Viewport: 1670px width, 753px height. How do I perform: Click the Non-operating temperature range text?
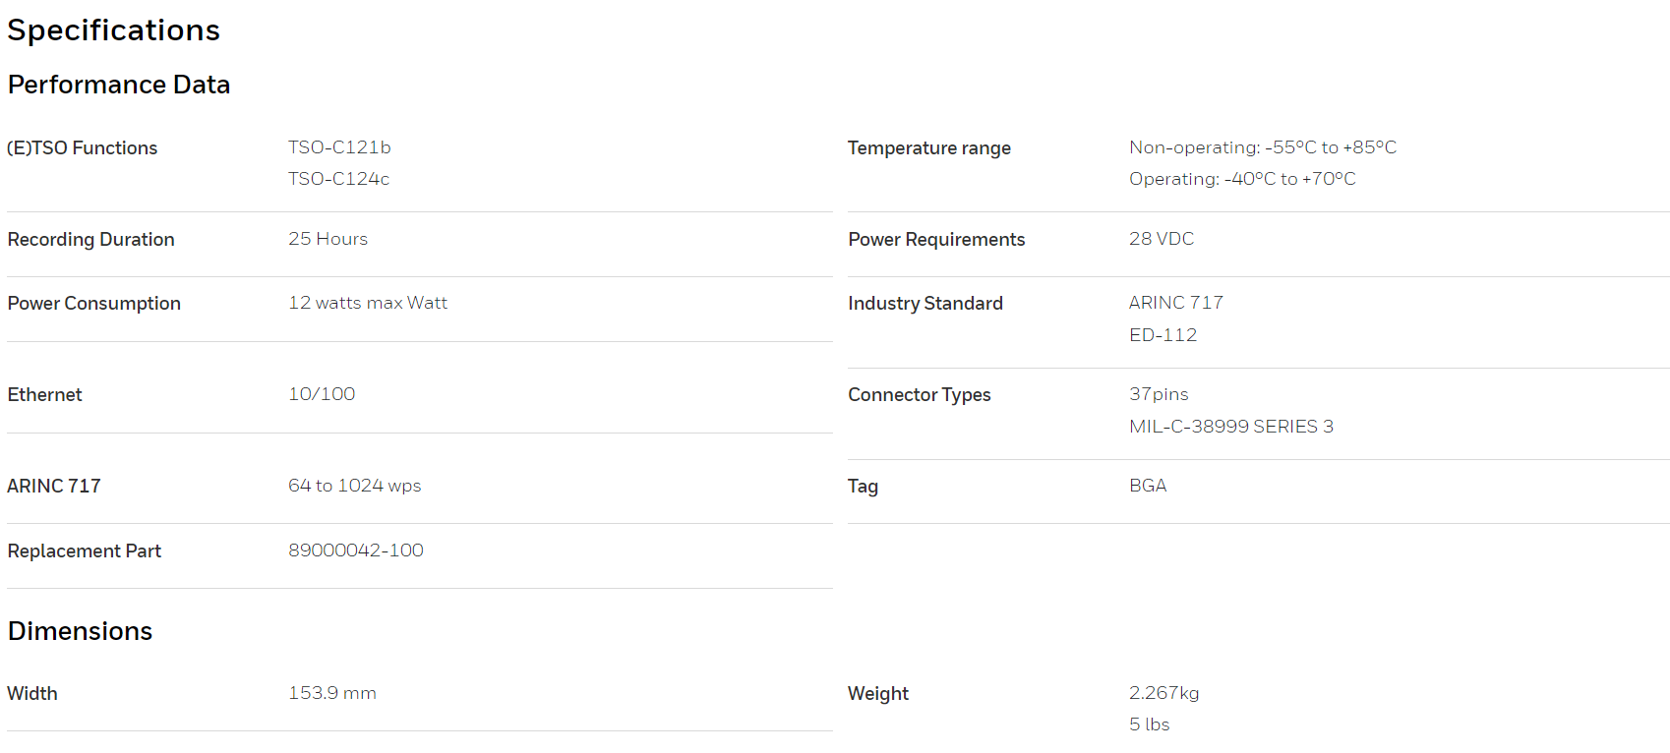(1263, 147)
